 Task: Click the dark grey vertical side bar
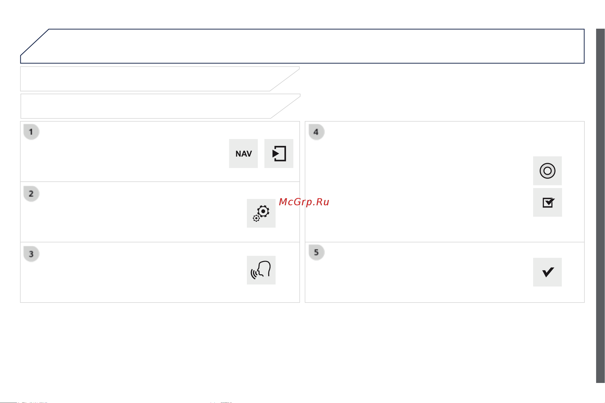coord(600,206)
